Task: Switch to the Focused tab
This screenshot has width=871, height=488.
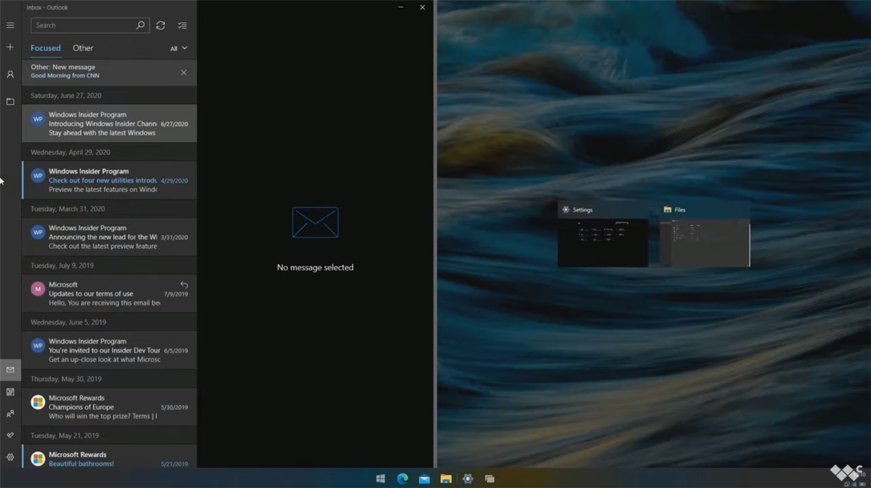Action: [x=45, y=48]
